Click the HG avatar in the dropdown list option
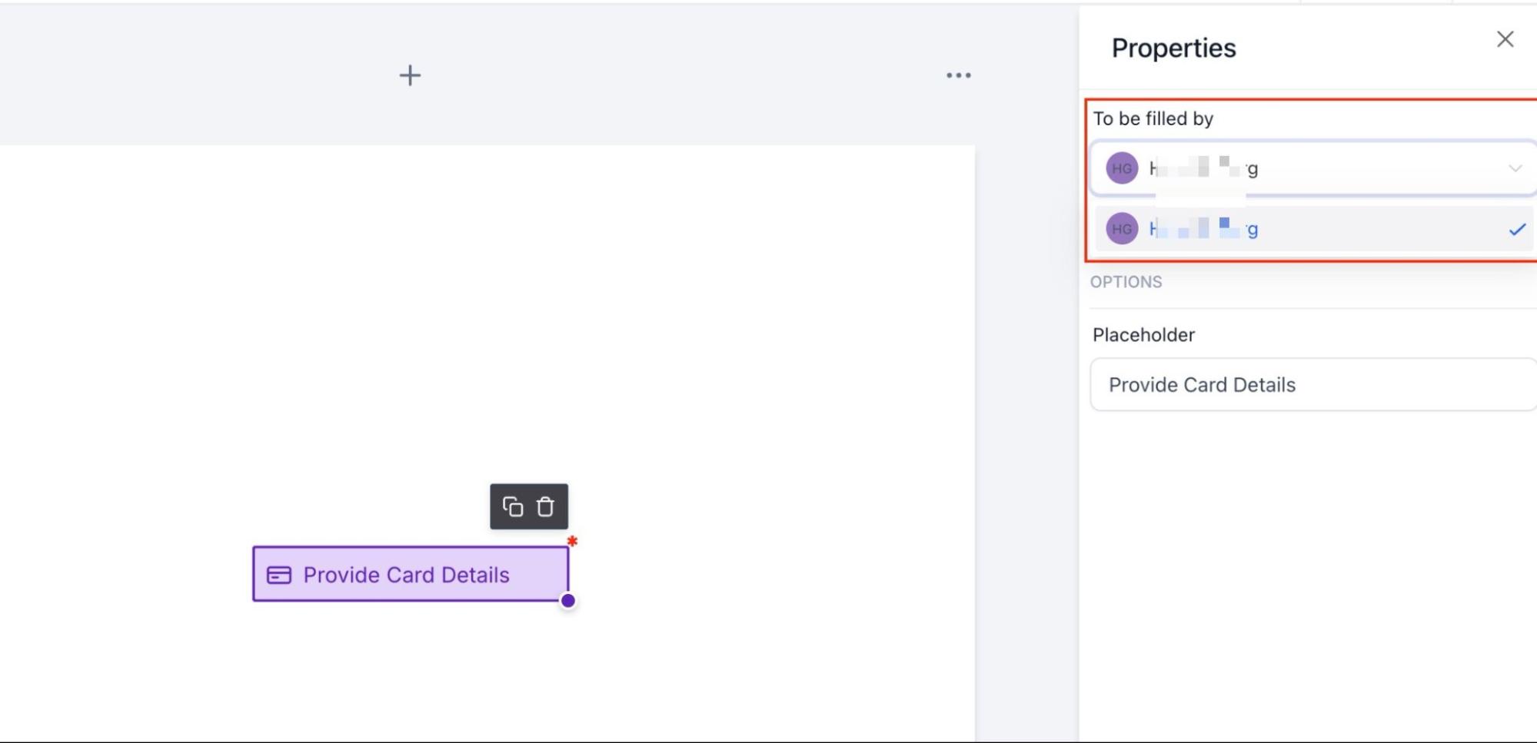The image size is (1537, 743). (1122, 229)
